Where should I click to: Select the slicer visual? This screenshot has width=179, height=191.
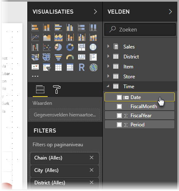coord(47,67)
